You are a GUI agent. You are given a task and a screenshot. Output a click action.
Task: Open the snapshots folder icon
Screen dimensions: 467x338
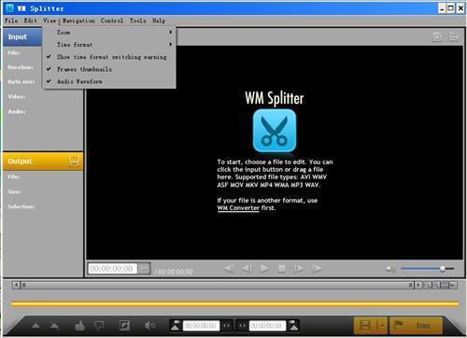pyautogui.click(x=454, y=36)
